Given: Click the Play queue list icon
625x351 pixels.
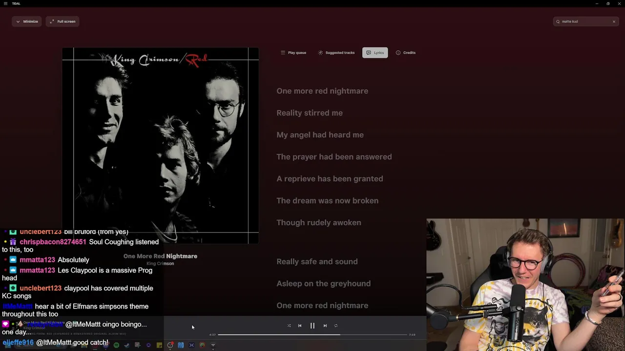Looking at the screenshot, I should point(283,53).
